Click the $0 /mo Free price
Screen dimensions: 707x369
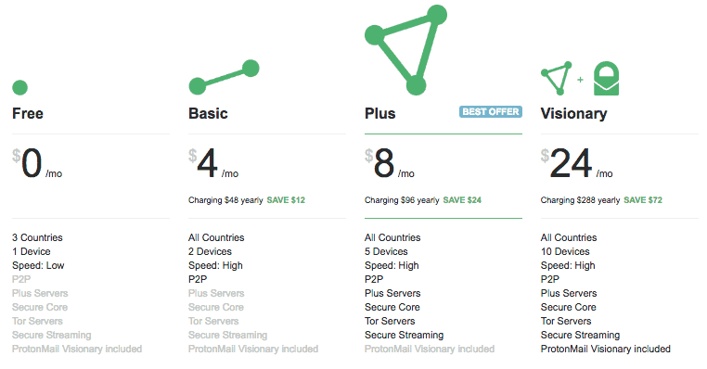tap(37, 163)
